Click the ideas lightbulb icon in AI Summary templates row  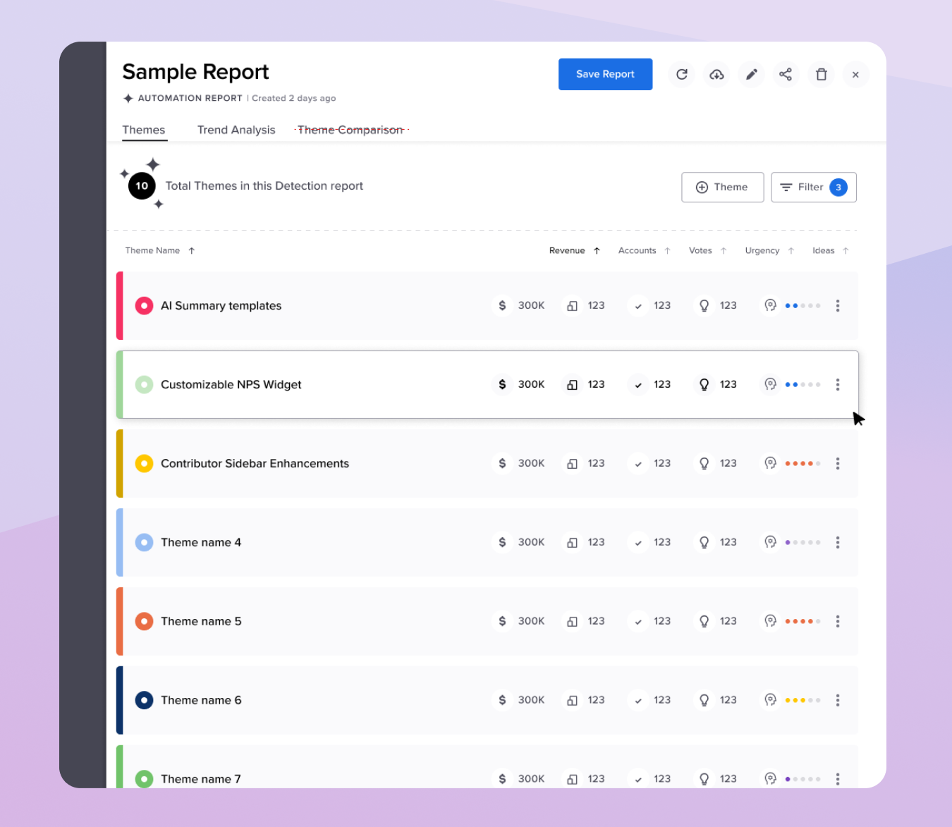(x=704, y=306)
